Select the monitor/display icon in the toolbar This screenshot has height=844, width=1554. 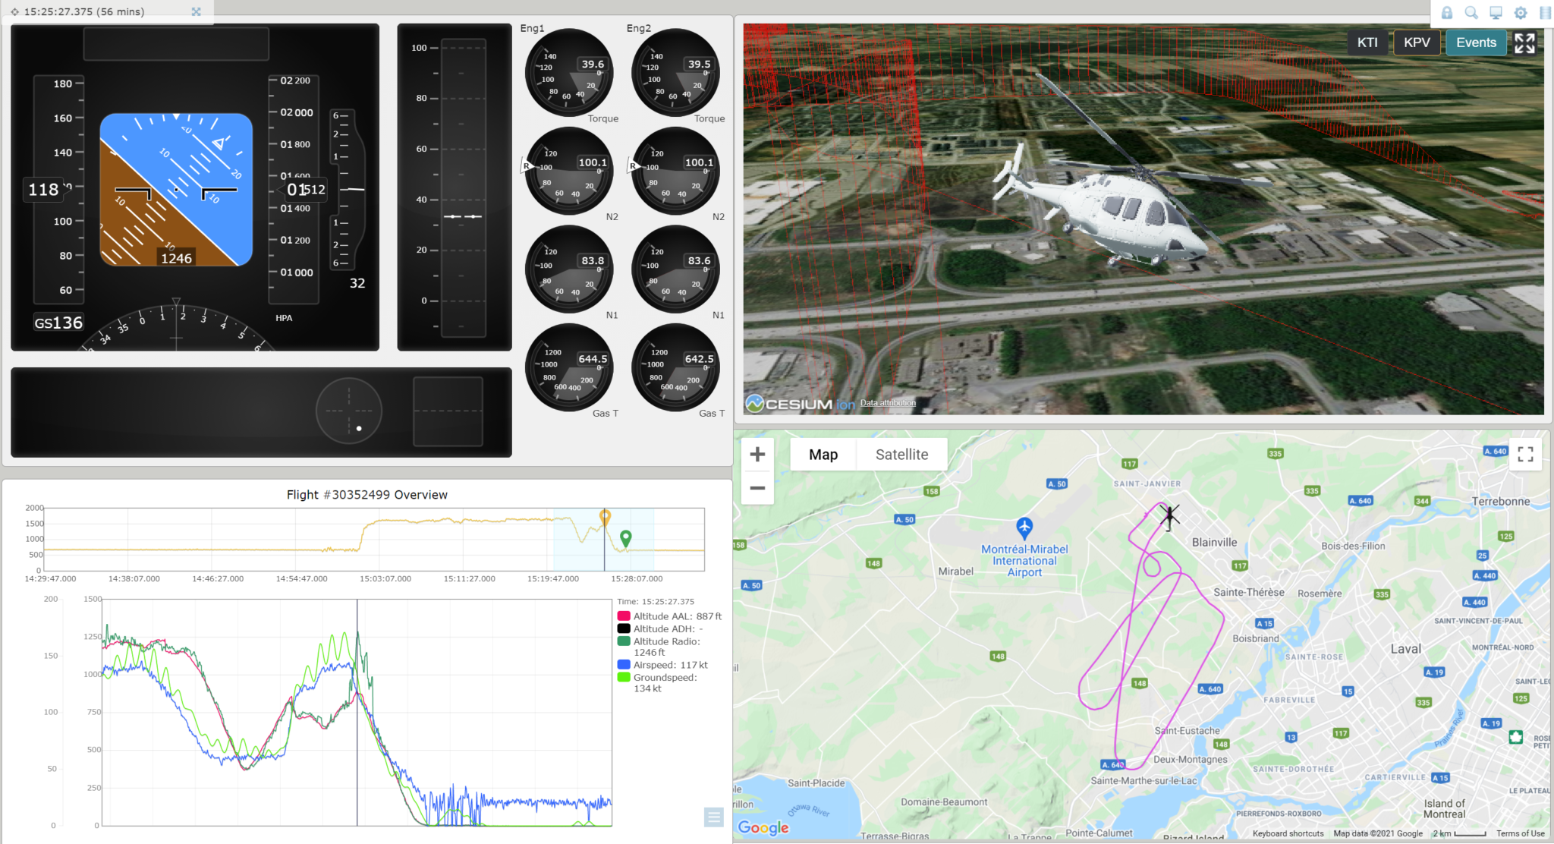pyautogui.click(x=1495, y=13)
